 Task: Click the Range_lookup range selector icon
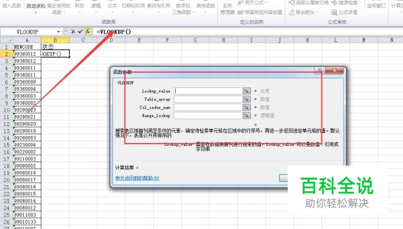pos(246,116)
